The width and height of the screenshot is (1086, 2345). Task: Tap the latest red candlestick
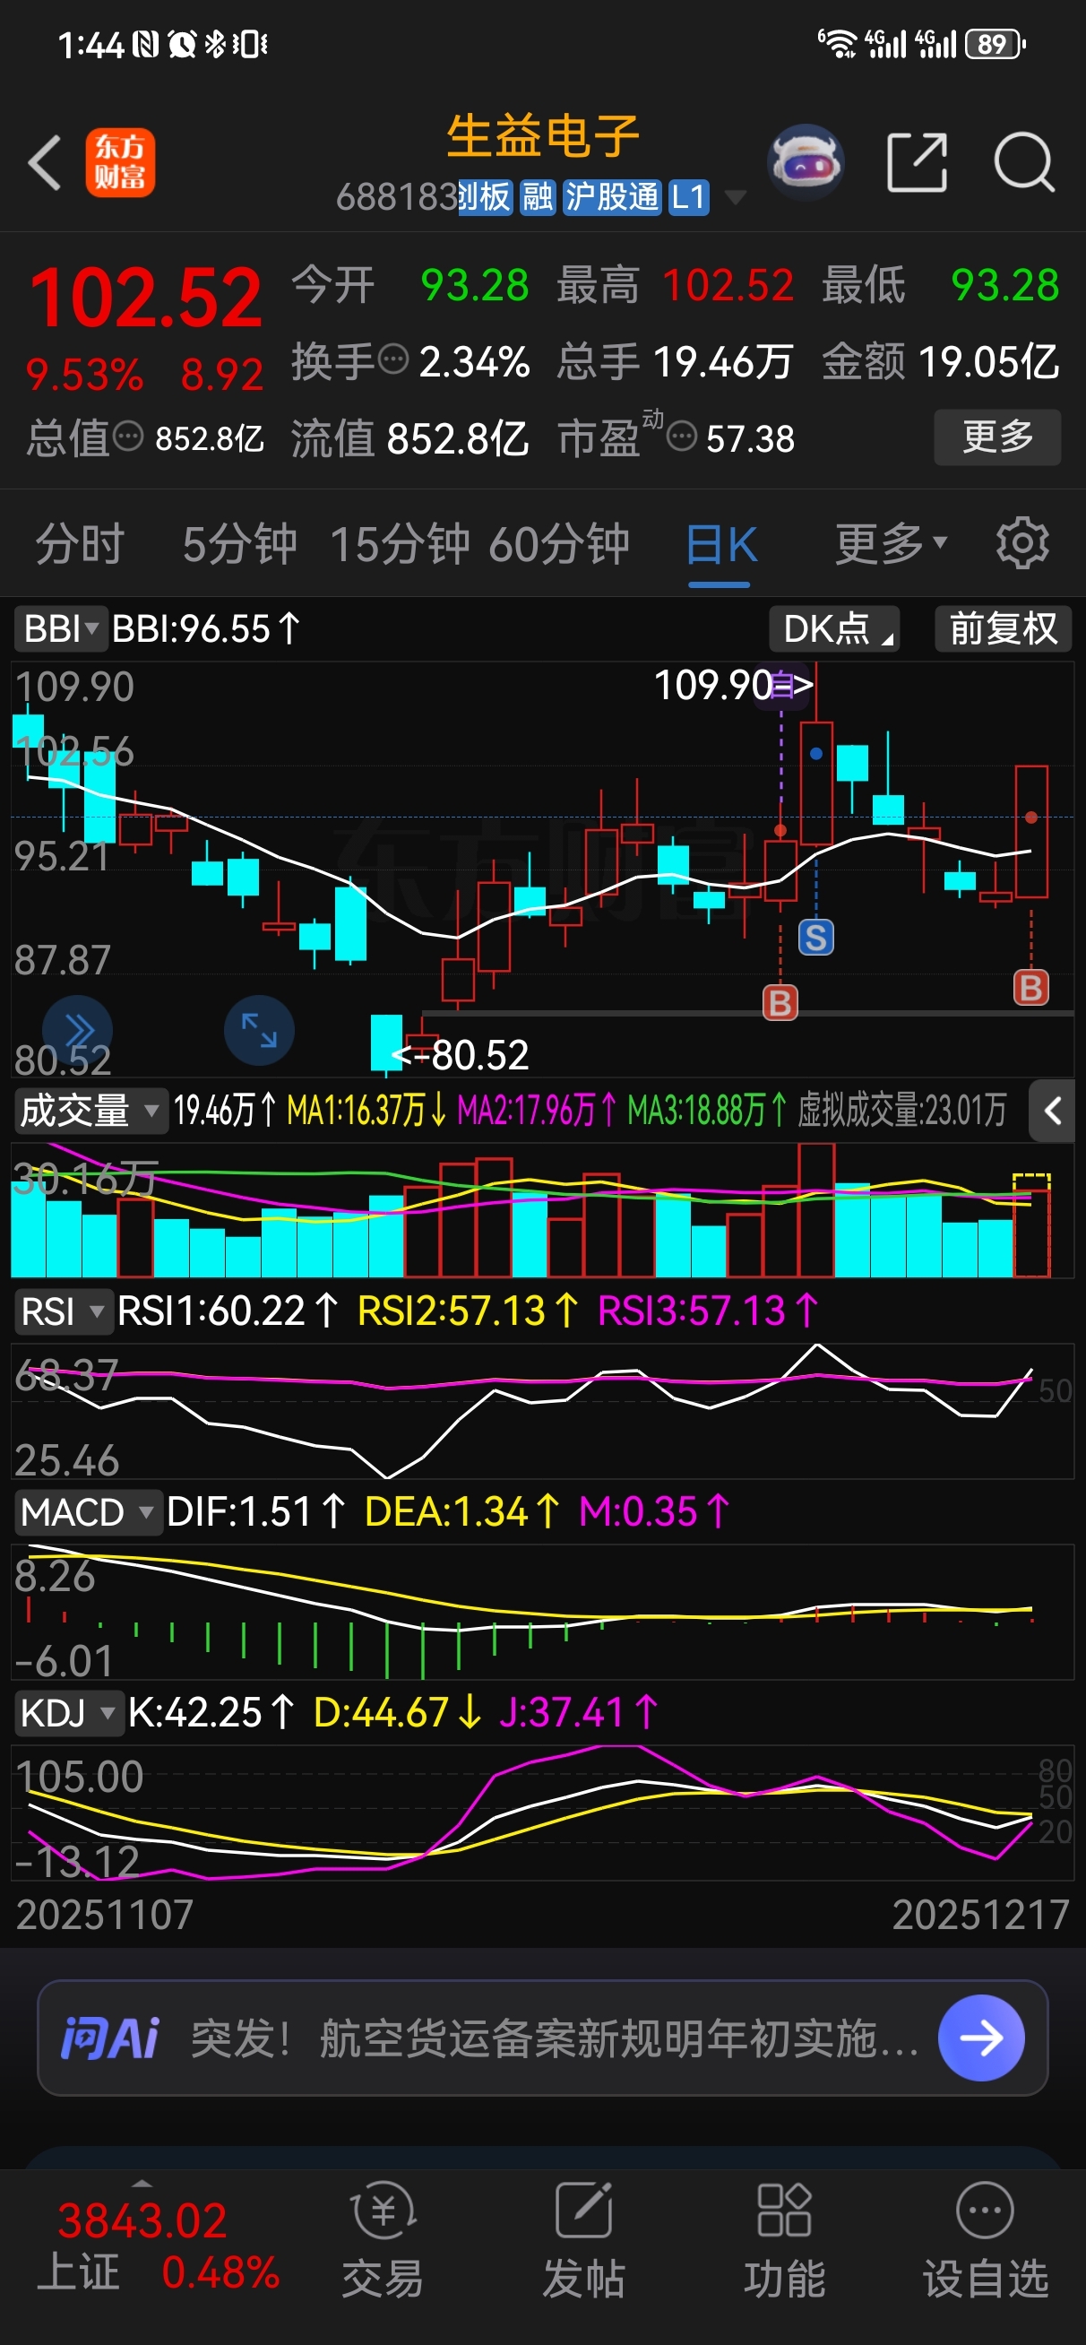pyautogui.click(x=1030, y=830)
